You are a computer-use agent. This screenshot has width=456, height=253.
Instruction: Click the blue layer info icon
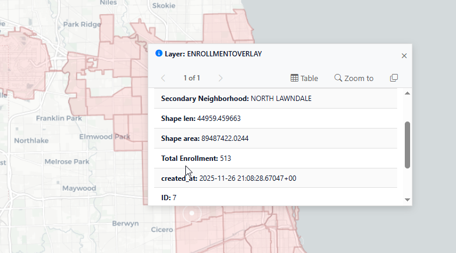coord(159,53)
